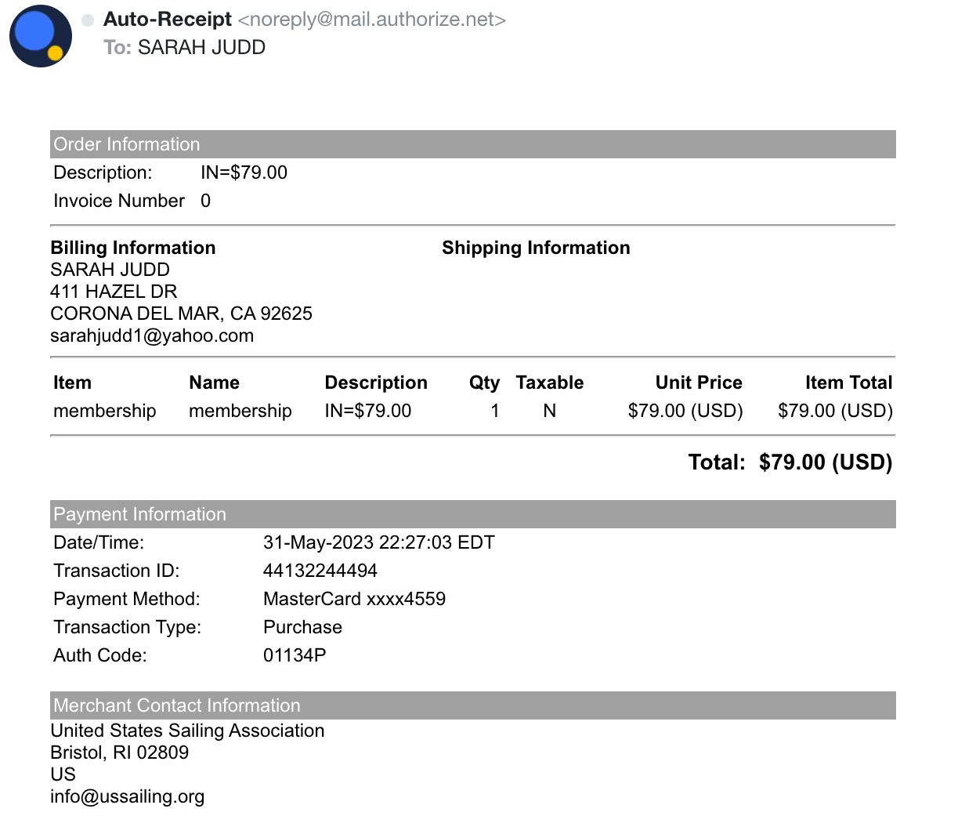The width and height of the screenshot is (976, 834).
Task: Click the Order Information section header
Action: pyautogui.click(x=473, y=144)
